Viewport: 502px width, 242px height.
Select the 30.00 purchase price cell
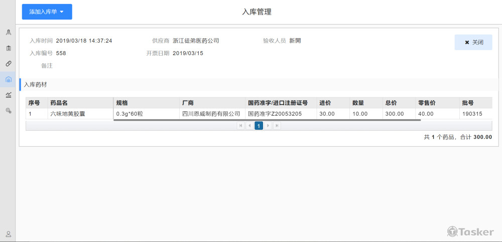pyautogui.click(x=333, y=114)
